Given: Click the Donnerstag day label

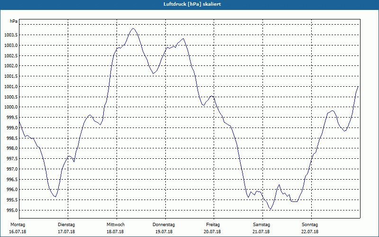Looking at the screenshot, I should [163, 225].
